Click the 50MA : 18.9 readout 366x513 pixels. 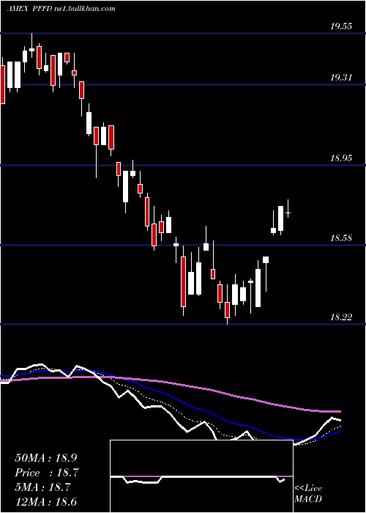point(46,458)
